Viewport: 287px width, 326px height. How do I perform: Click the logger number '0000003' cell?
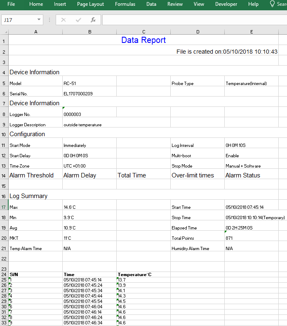click(89, 112)
